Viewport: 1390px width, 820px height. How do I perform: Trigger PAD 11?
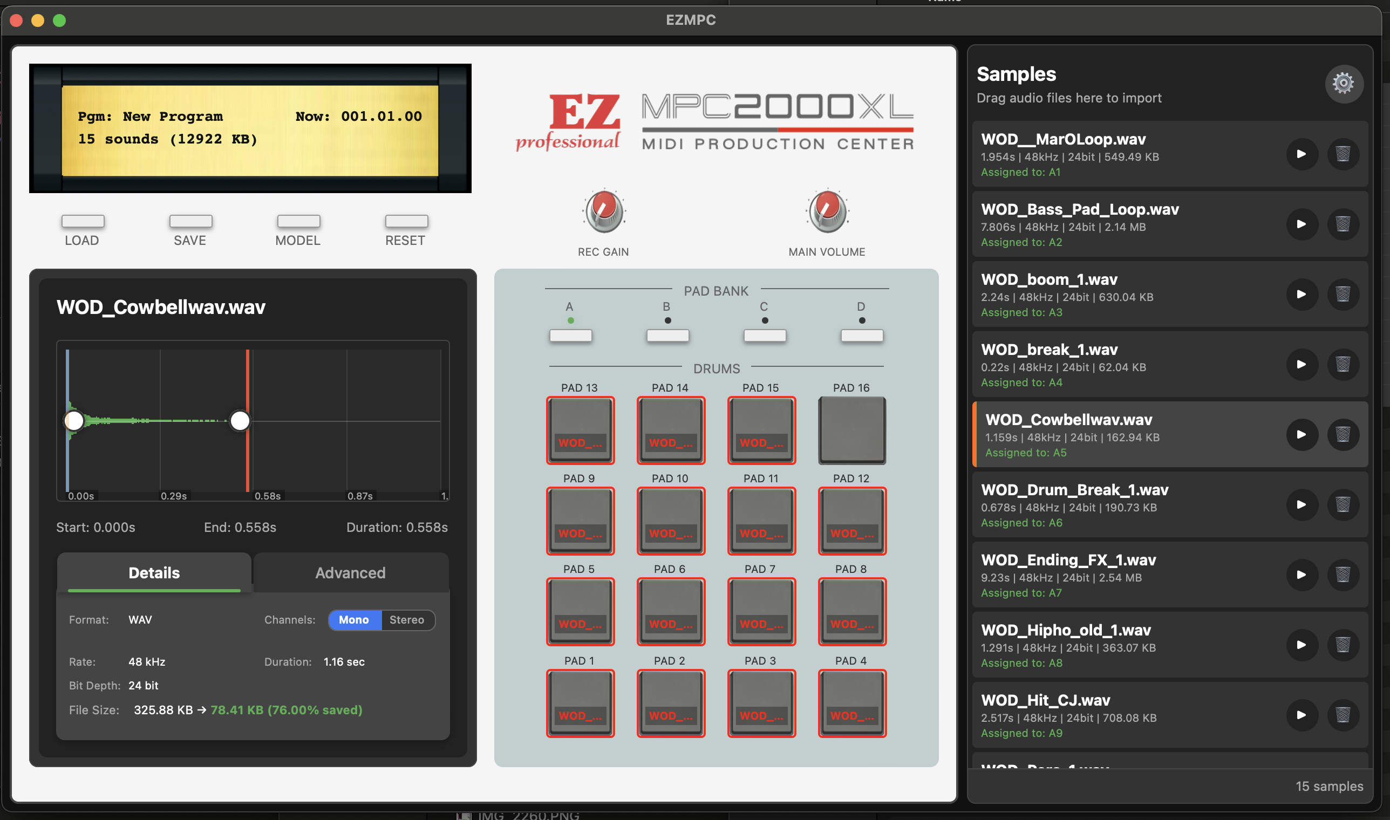pyautogui.click(x=761, y=521)
